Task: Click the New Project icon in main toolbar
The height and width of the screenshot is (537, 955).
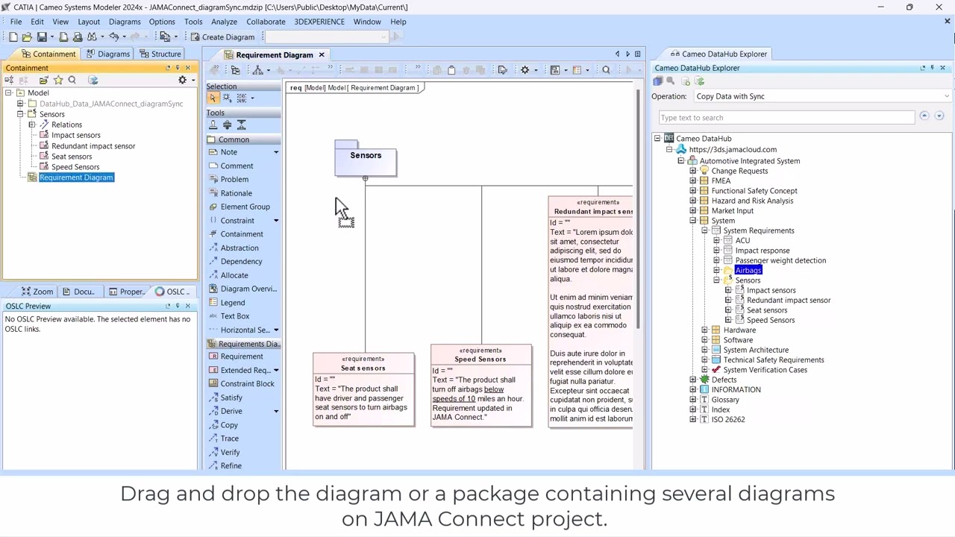Action: [x=13, y=37]
